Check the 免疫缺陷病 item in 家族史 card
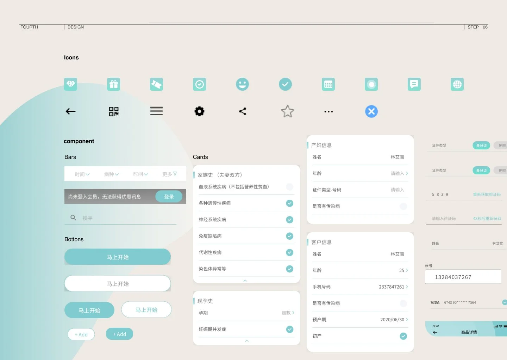Screen dimensions: 507x360 [x=289, y=236]
